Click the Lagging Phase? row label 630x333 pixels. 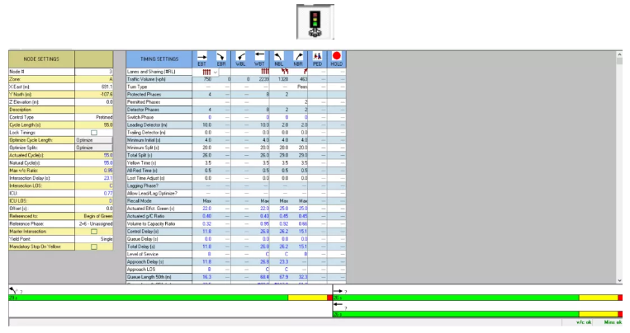[143, 185]
